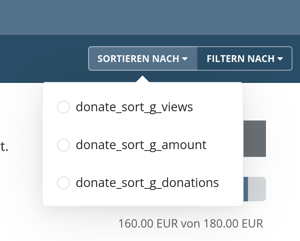Click the truncated 't.' text at left
This screenshot has height=241, width=300.
click(4, 146)
